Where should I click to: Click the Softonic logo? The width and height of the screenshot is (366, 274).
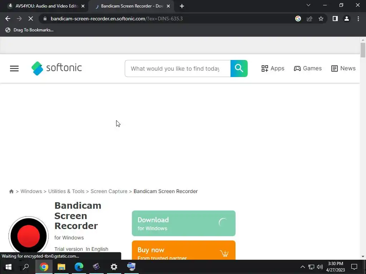click(56, 68)
